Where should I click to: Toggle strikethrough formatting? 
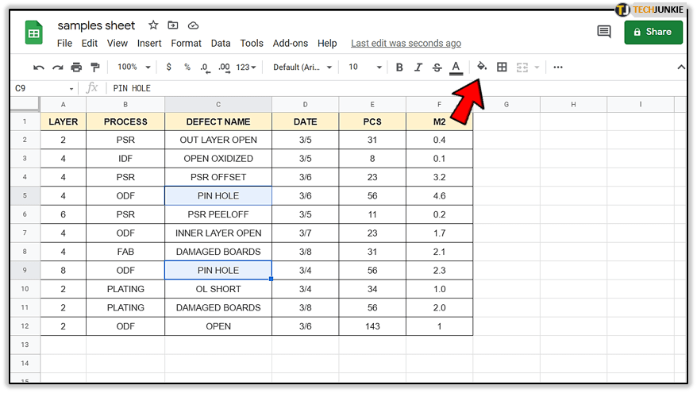point(437,67)
